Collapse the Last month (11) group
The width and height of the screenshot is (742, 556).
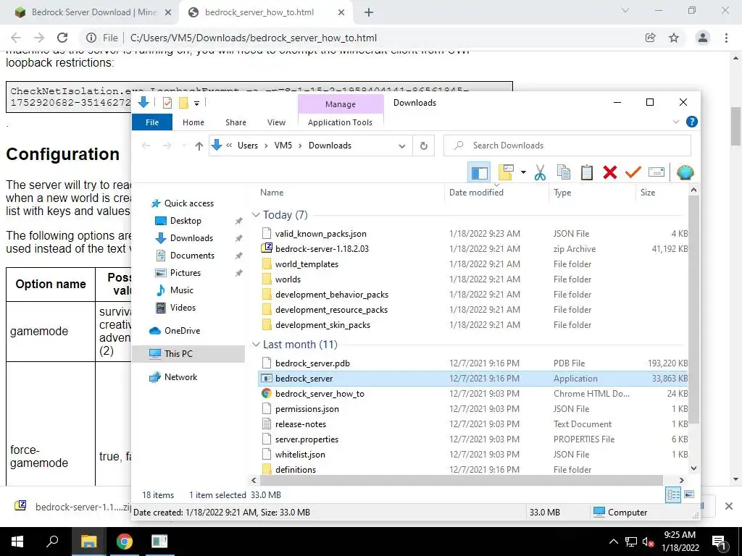256,345
